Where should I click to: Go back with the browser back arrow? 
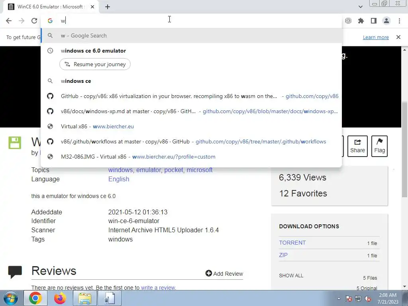pos(9,21)
